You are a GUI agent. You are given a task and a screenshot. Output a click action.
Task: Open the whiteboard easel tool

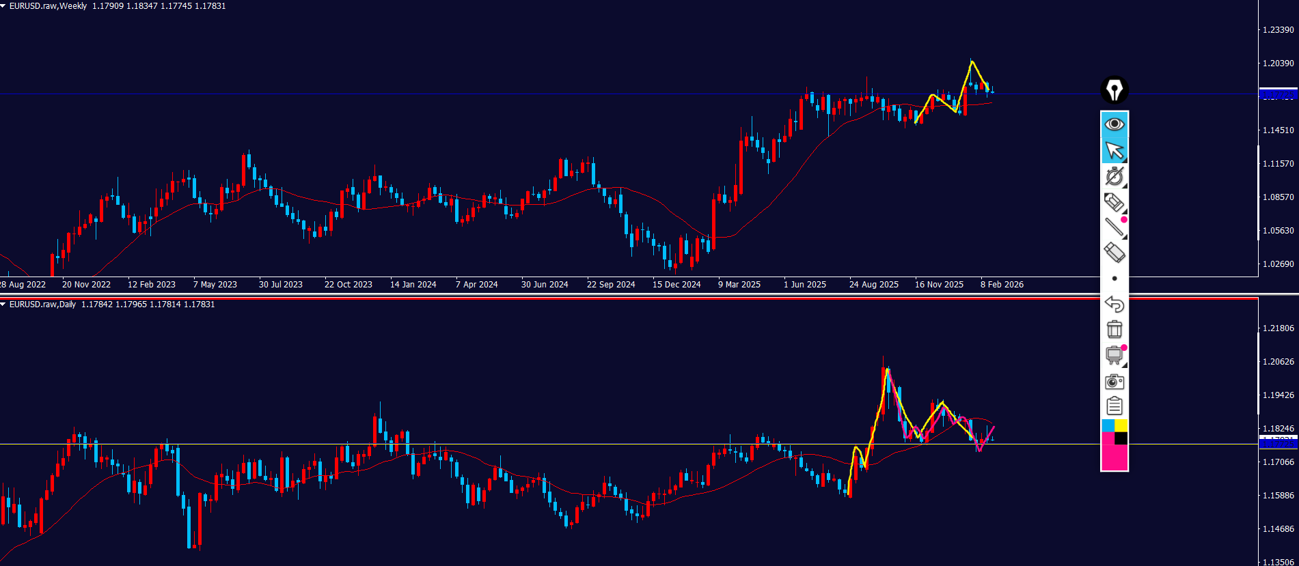1114,355
